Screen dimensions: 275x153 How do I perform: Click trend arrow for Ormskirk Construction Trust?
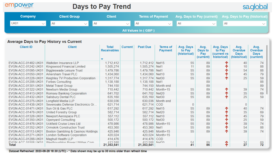[227, 127]
